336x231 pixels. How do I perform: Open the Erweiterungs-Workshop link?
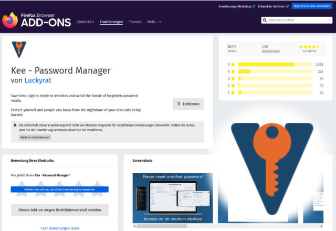pyautogui.click(x=235, y=6)
